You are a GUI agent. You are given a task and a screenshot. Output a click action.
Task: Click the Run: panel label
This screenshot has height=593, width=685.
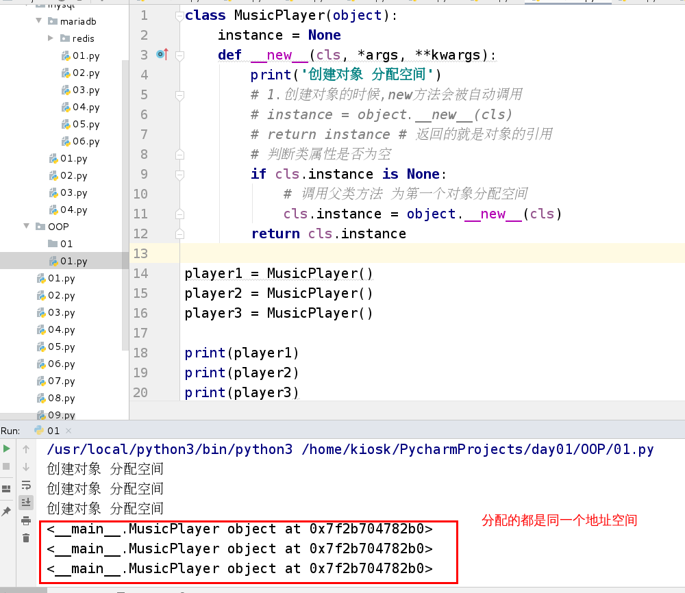pos(10,431)
